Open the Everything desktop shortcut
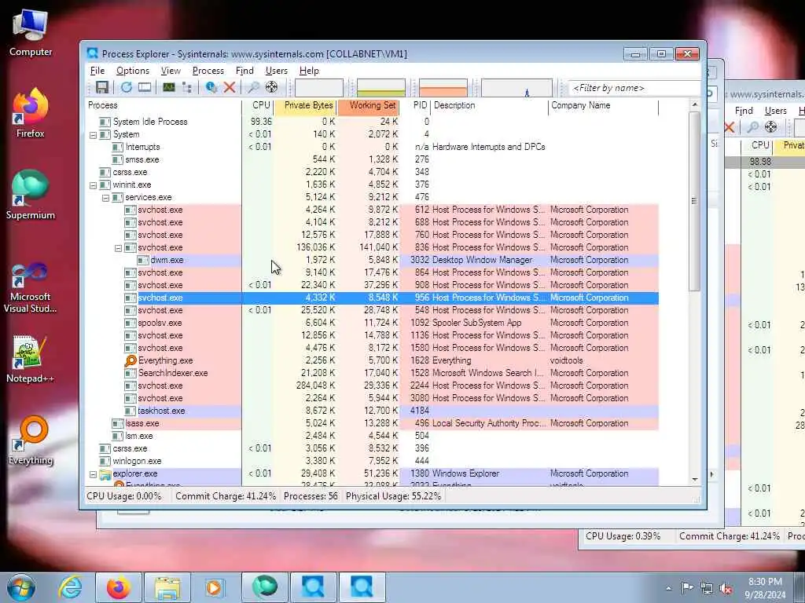This screenshot has width=805, height=603. 31,440
